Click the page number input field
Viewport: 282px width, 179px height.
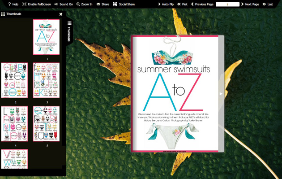(x=227, y=4)
